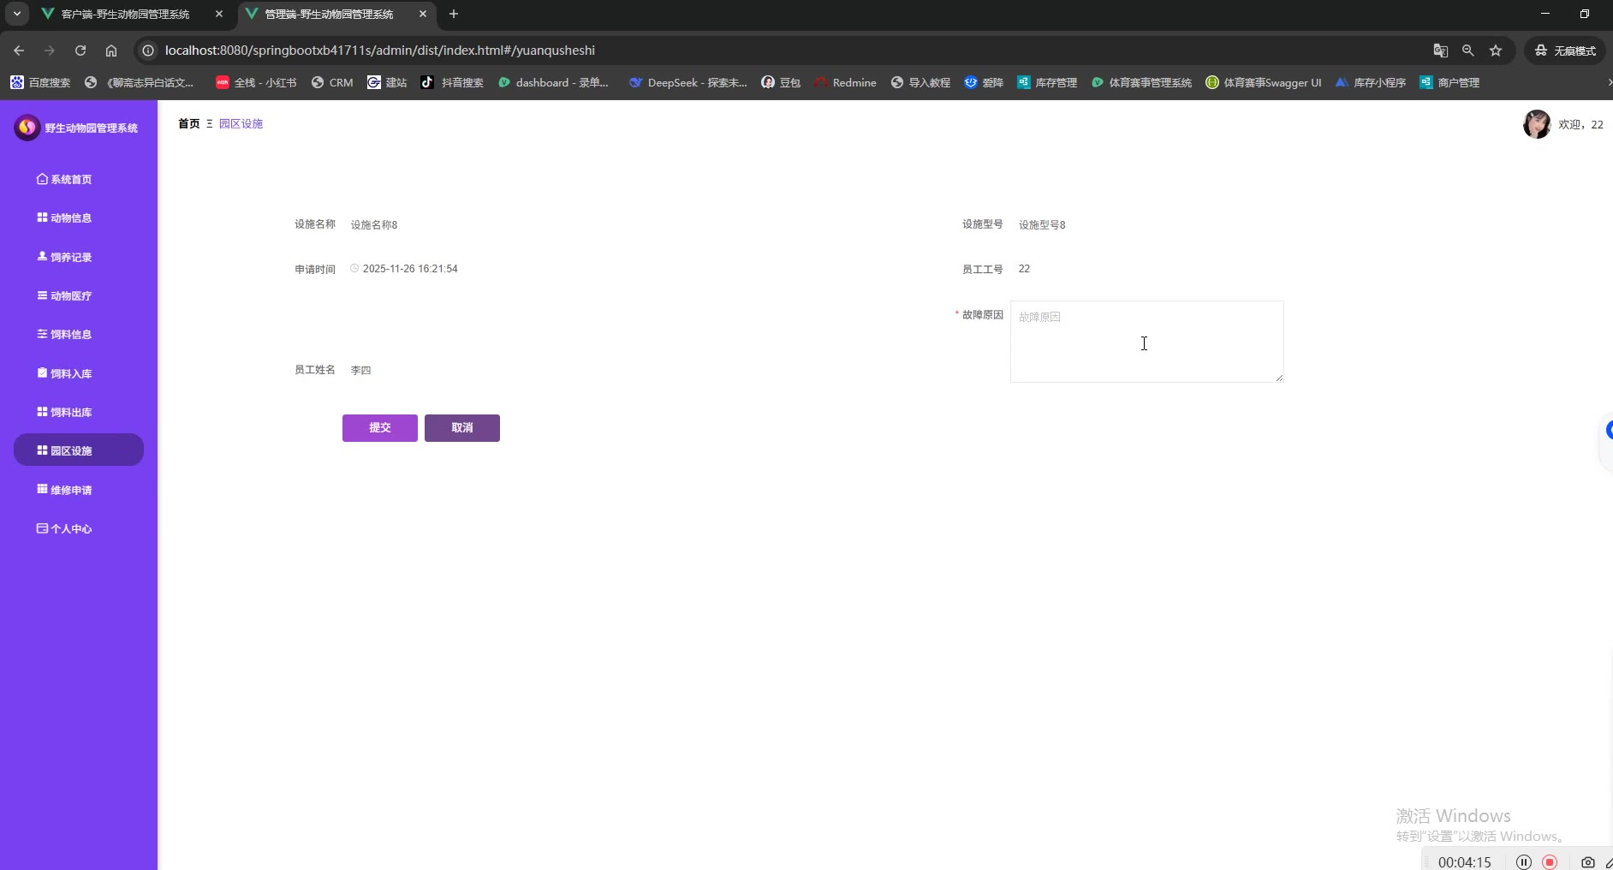The height and width of the screenshot is (870, 1613).
Task: Open the 库存管理 bookmark
Action: point(1047,83)
